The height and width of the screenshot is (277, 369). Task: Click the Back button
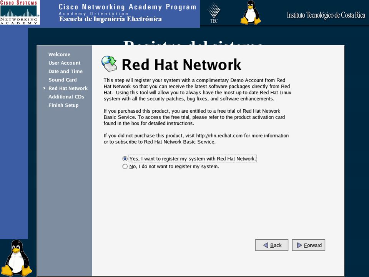[272, 245]
